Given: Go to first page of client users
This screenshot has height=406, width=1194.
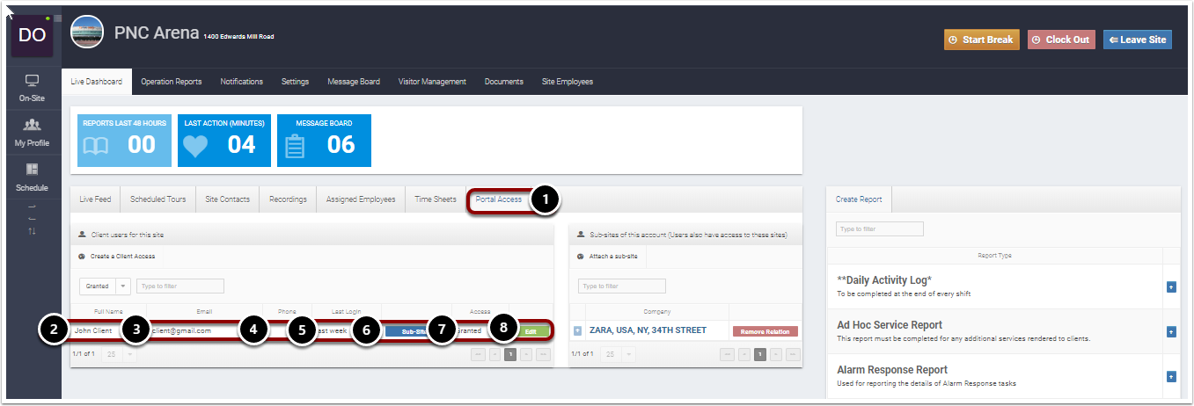Looking at the screenshot, I should click(x=479, y=353).
